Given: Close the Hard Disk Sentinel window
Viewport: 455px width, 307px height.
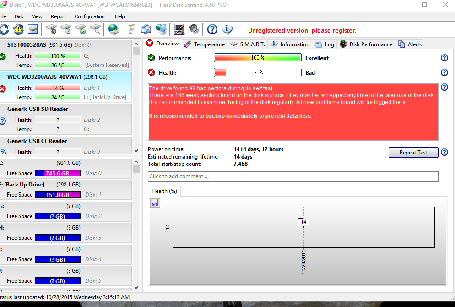Looking at the screenshot, I should tap(445, 5).
